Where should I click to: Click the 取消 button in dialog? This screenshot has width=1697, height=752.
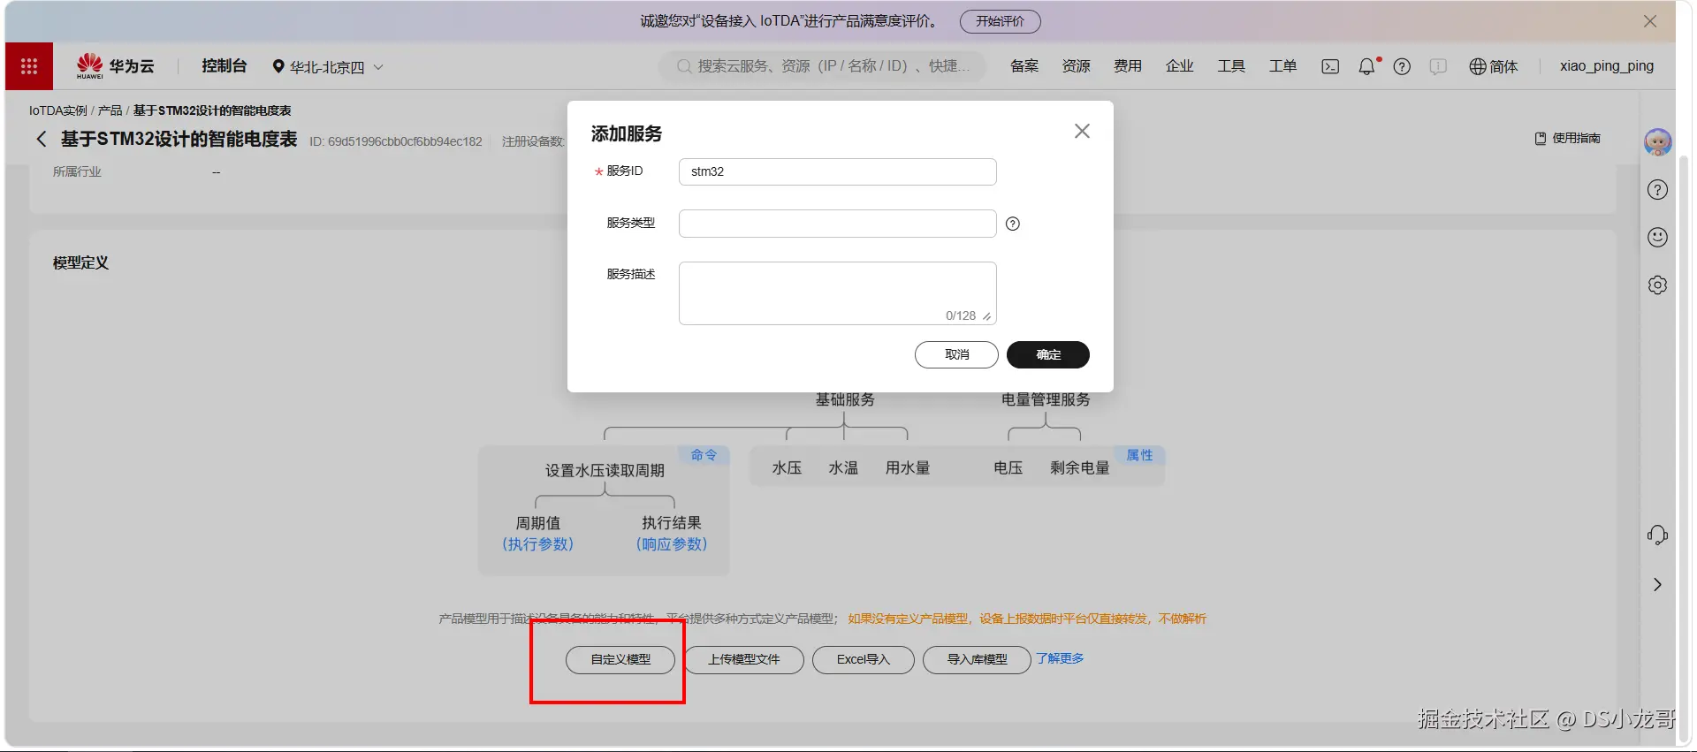tap(956, 354)
